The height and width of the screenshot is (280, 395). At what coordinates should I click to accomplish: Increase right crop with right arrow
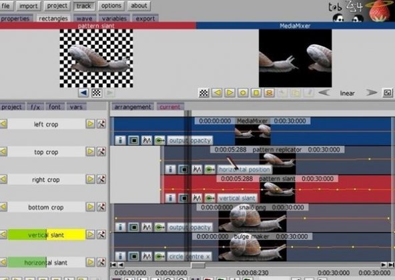coord(91,179)
